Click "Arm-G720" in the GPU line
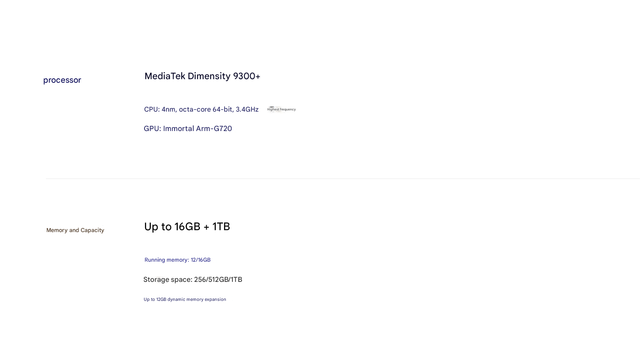The width and height of the screenshot is (643, 346). point(214,129)
